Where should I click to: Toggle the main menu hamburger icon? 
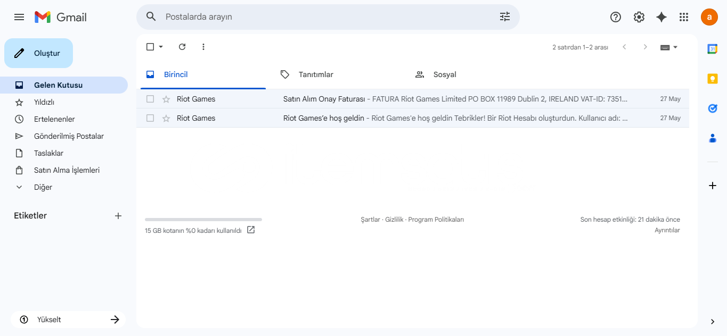pos(19,17)
